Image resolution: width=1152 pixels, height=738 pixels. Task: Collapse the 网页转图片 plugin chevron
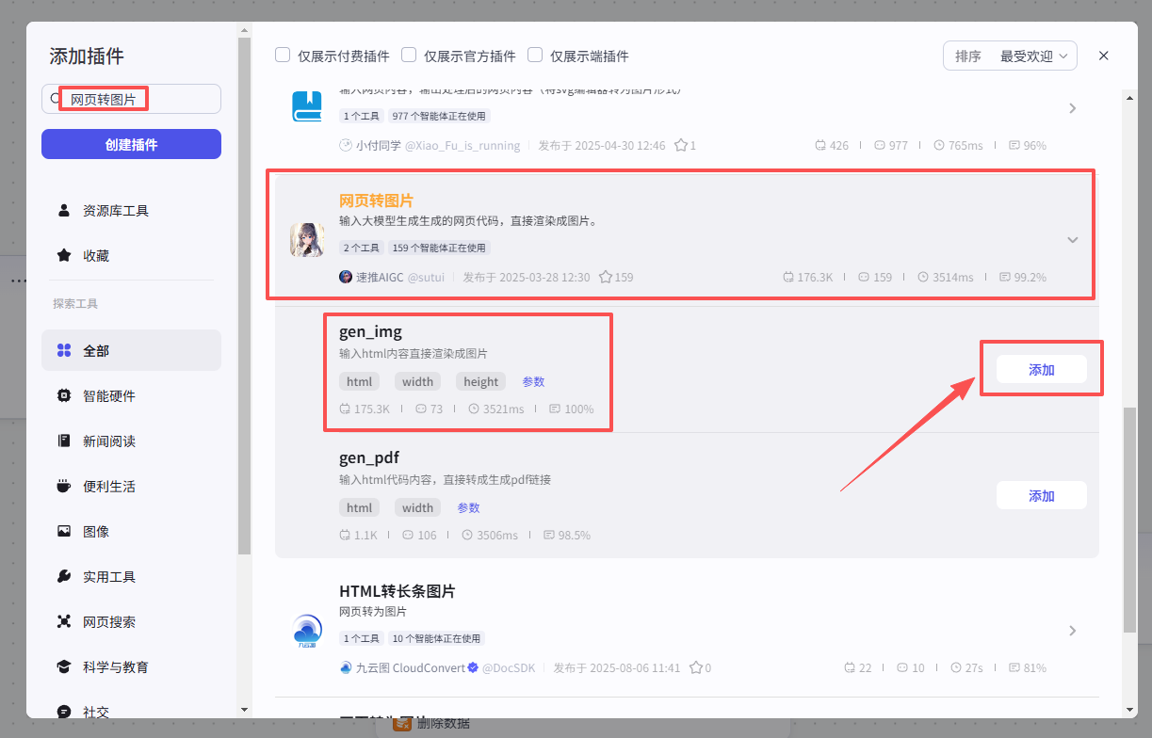click(x=1072, y=240)
